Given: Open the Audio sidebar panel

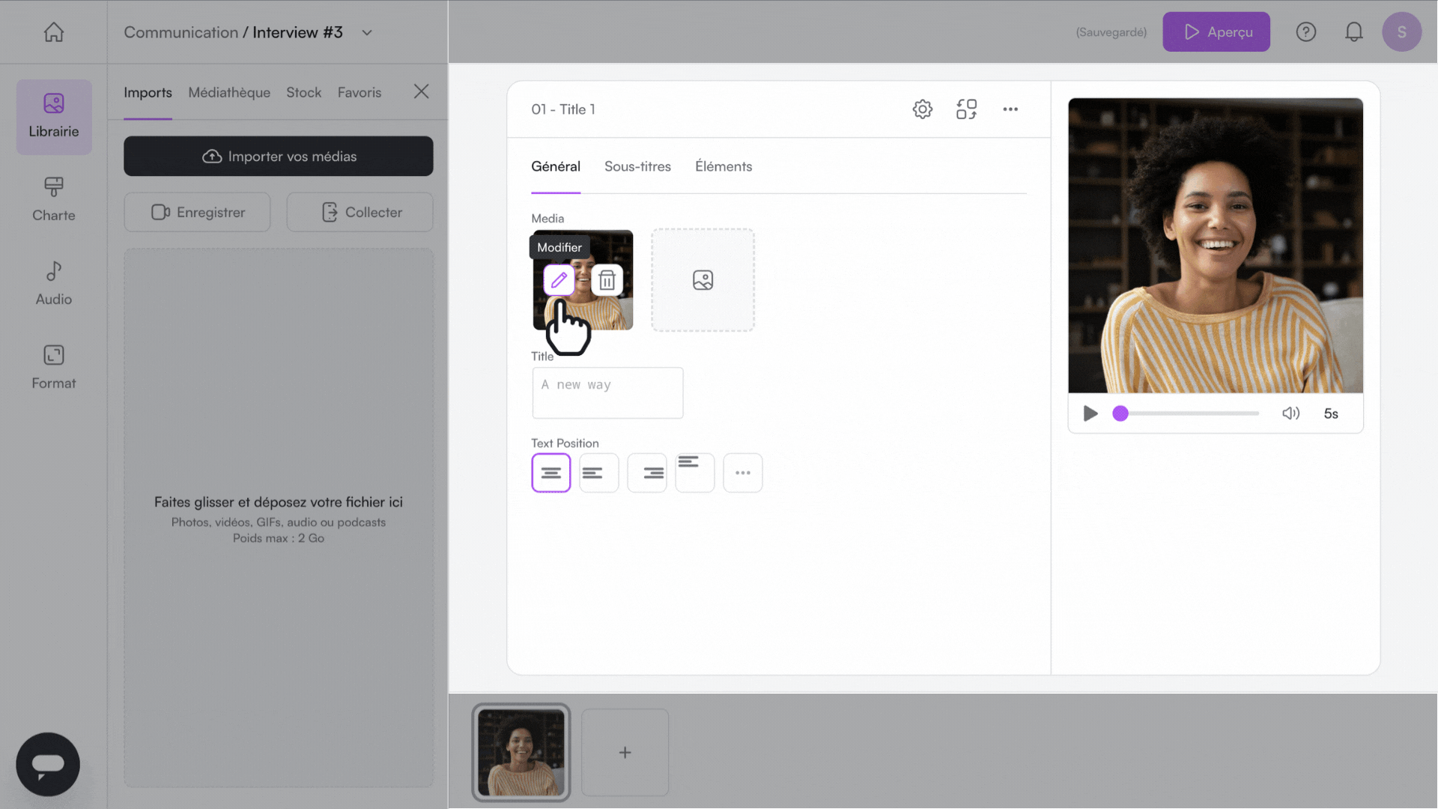Looking at the screenshot, I should [54, 283].
